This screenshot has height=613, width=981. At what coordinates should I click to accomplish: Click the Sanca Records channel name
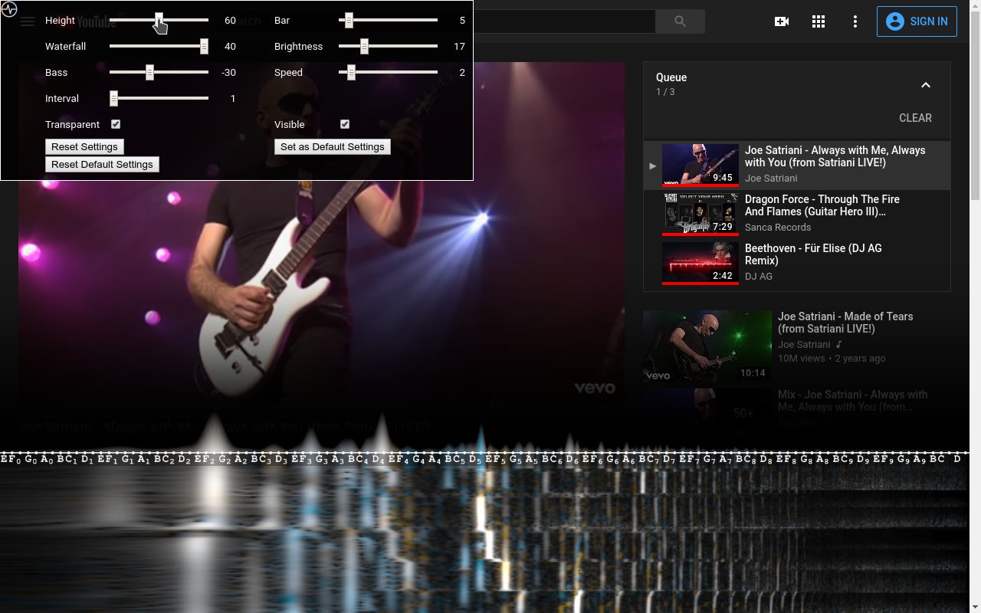pyautogui.click(x=778, y=228)
